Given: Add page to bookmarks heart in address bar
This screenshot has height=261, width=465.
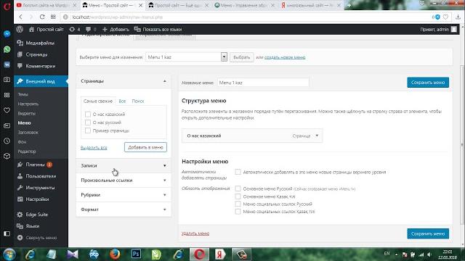Looking at the screenshot, I should [445, 17].
